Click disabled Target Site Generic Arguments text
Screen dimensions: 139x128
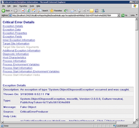tap(21, 47)
